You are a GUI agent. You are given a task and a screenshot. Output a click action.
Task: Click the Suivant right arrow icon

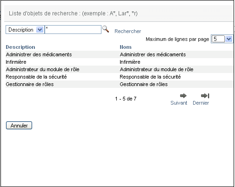click(x=183, y=96)
